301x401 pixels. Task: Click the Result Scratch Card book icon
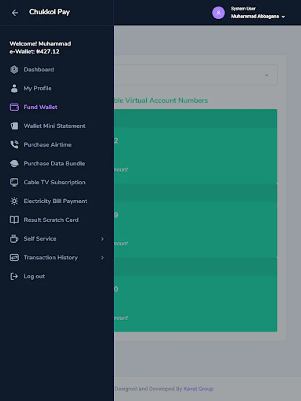pyautogui.click(x=14, y=220)
